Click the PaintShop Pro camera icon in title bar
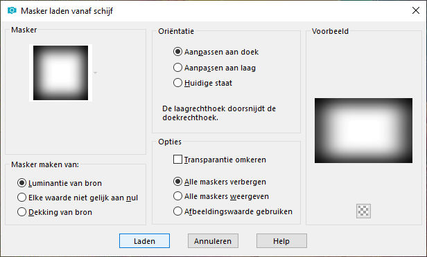 12,10
